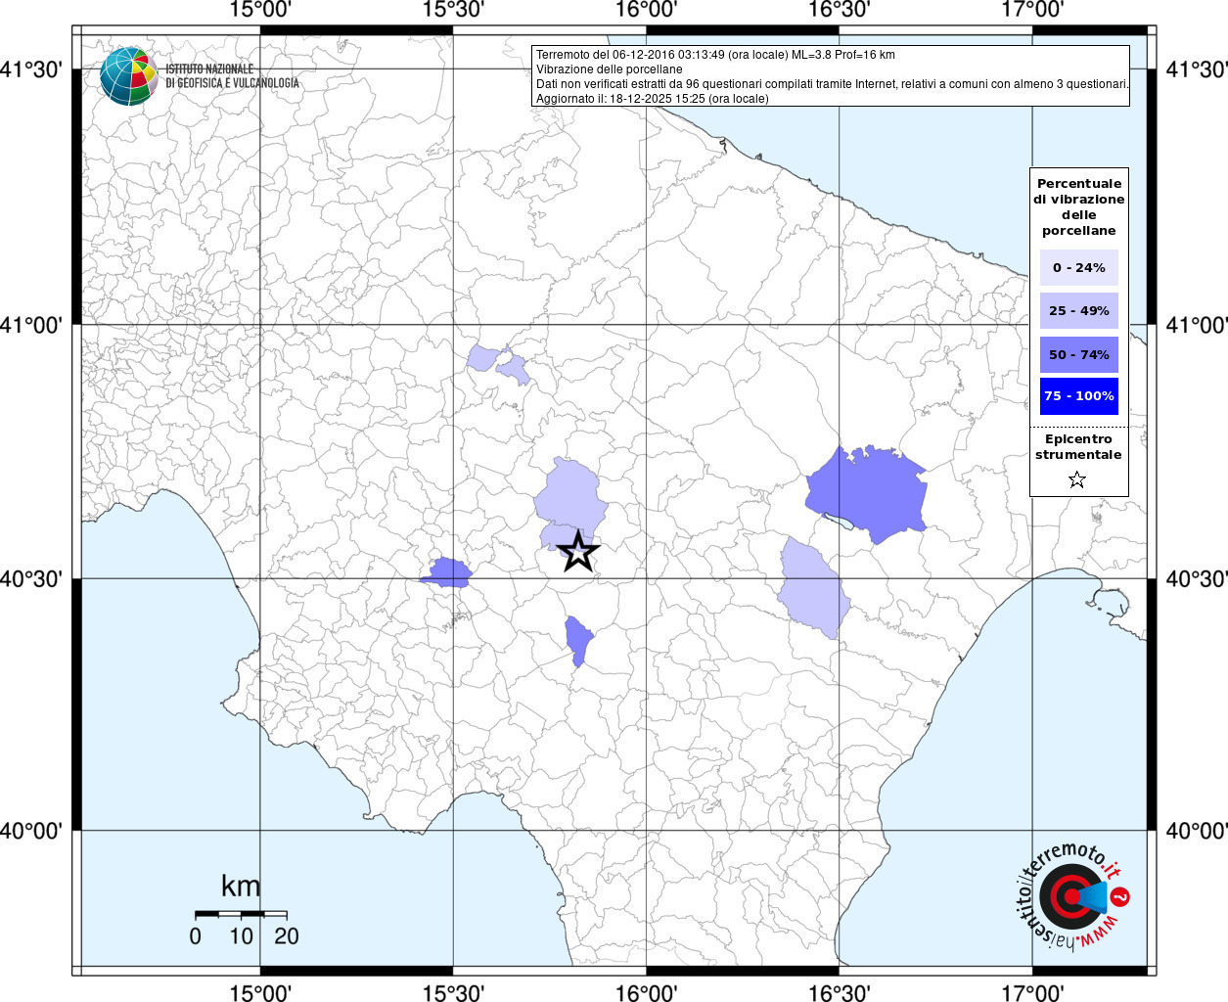
Task: Click the top axis label 16°30'
Action: click(839, 10)
